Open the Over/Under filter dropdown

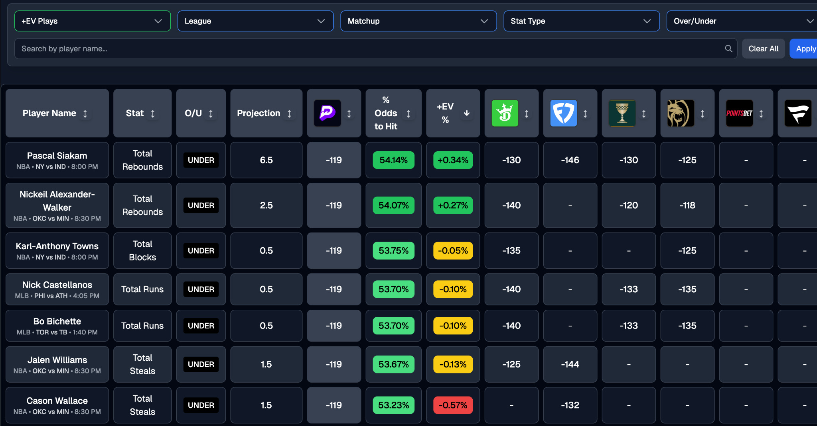(742, 21)
